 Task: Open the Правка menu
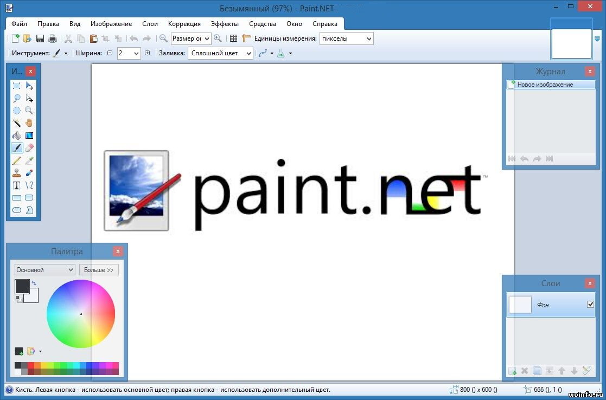48,24
